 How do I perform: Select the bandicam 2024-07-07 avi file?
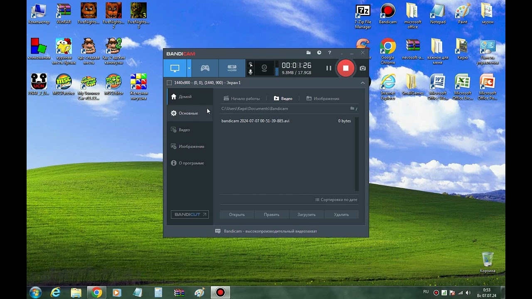287,121
